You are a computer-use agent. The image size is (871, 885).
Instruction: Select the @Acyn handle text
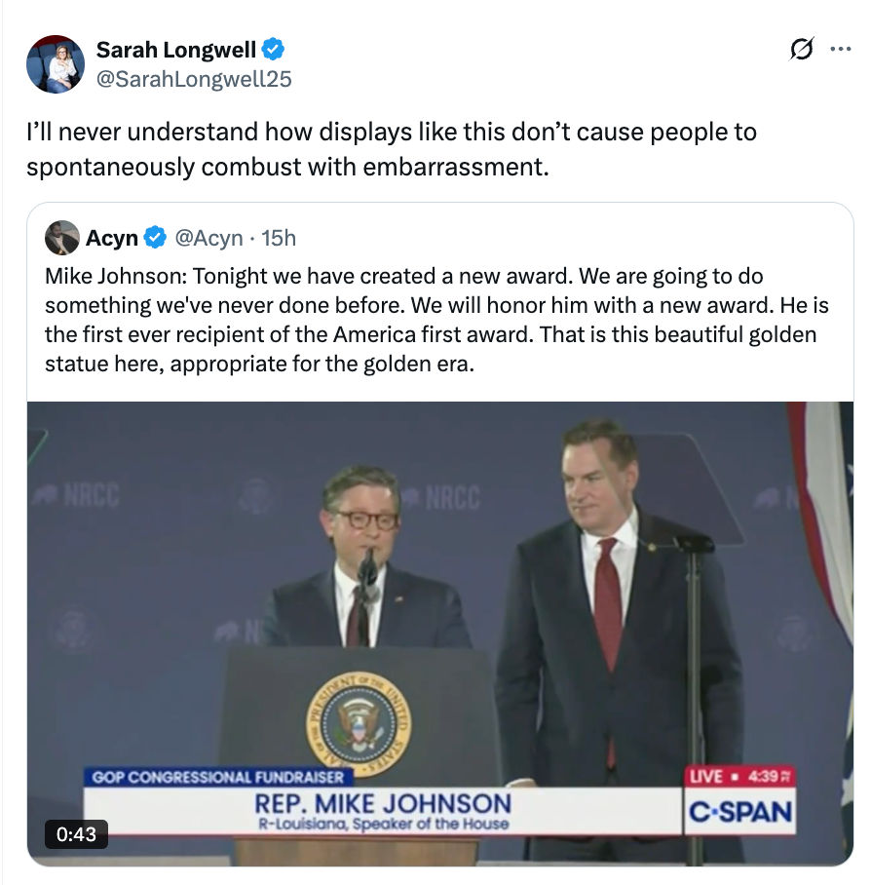click(x=208, y=237)
